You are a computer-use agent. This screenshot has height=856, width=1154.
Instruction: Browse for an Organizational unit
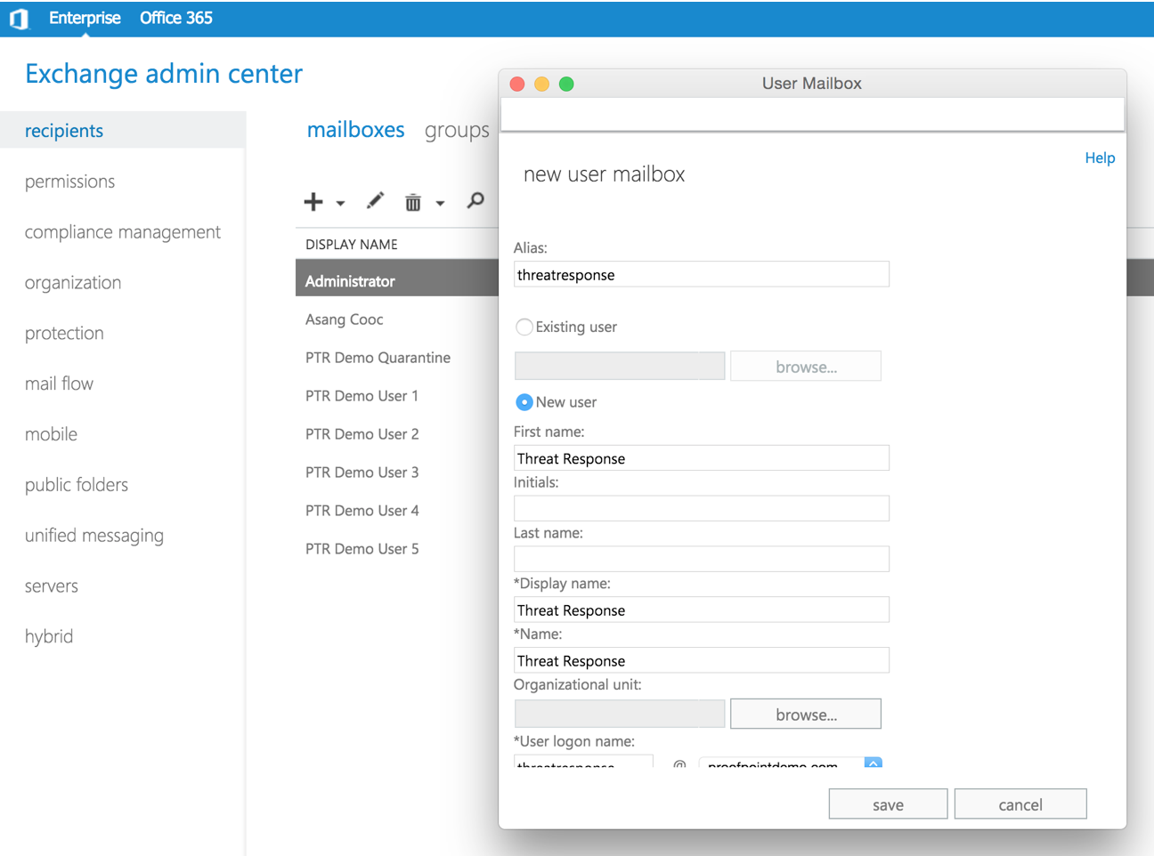(806, 715)
